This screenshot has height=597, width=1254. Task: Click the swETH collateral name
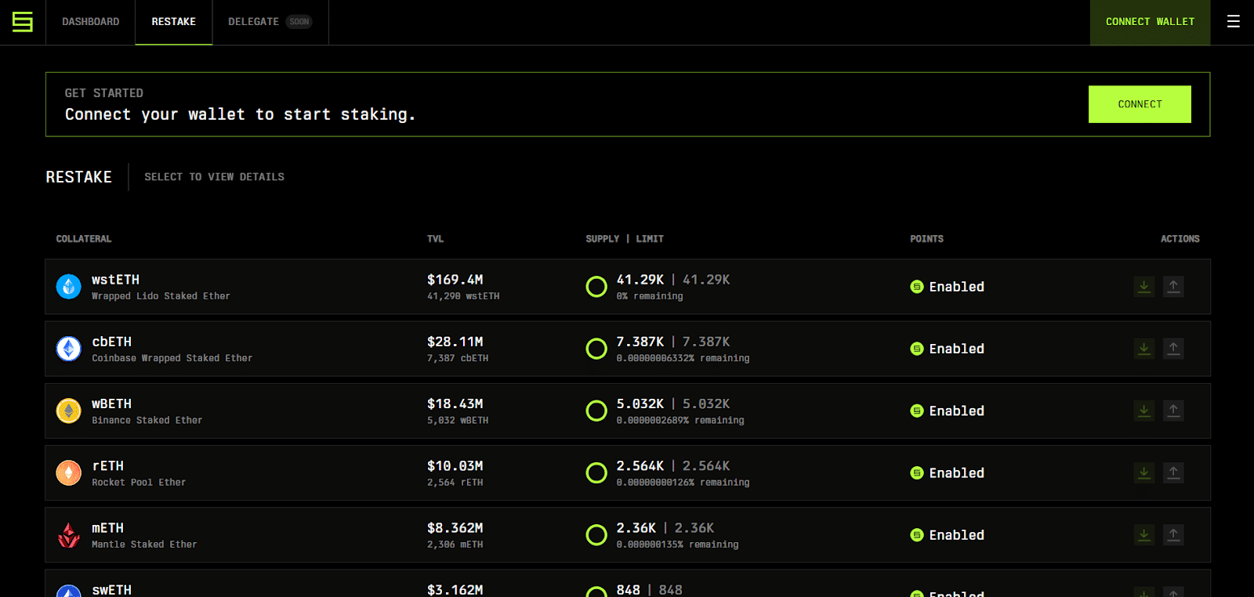point(112,590)
